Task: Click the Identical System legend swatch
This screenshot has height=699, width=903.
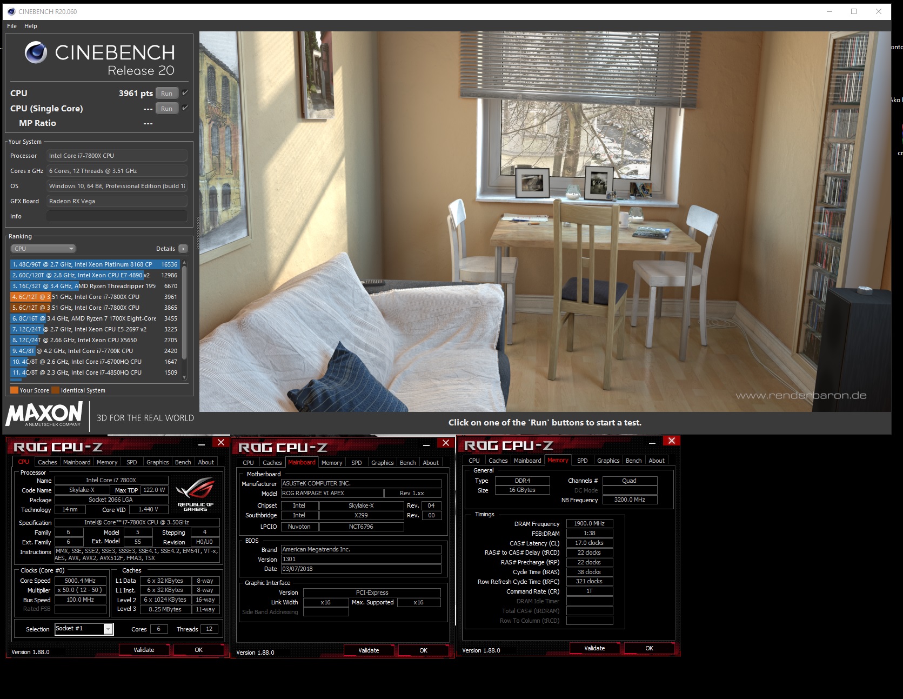Action: (x=55, y=390)
